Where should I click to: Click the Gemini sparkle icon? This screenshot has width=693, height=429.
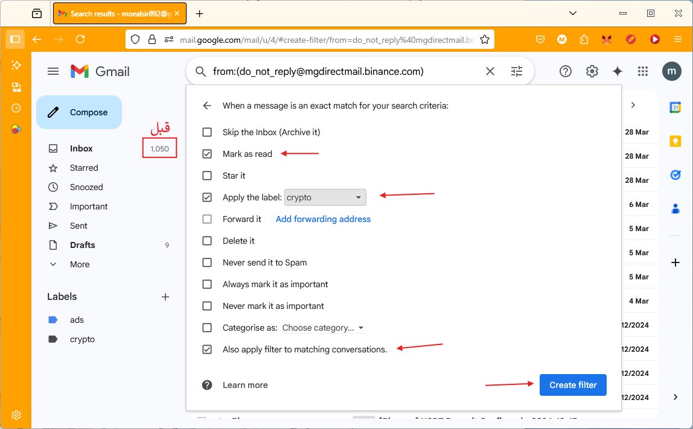click(618, 71)
